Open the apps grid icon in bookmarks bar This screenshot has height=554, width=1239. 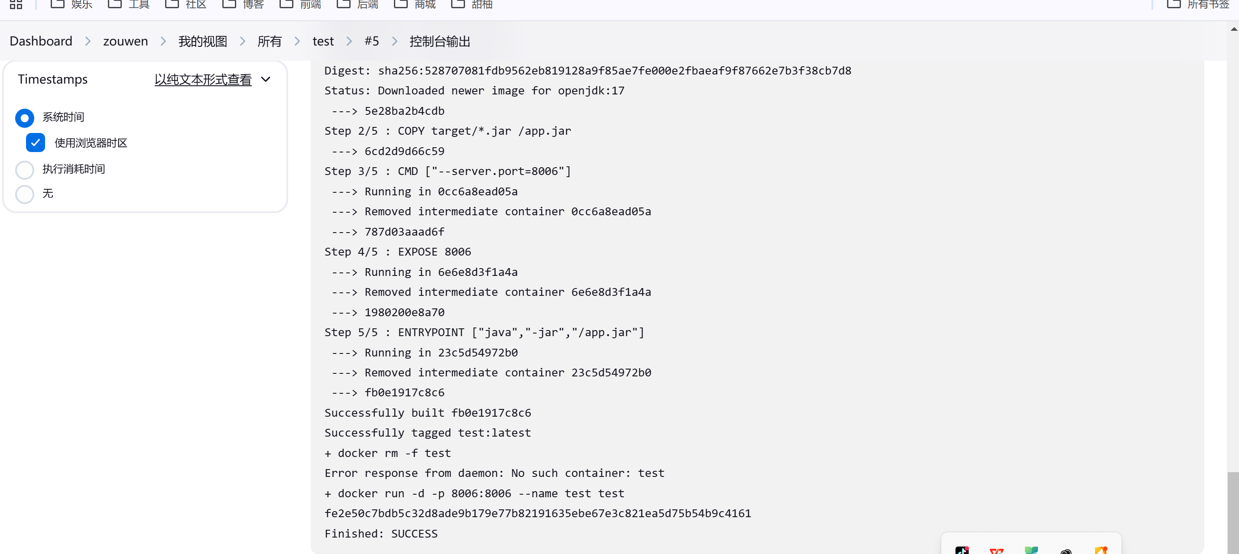(x=16, y=4)
